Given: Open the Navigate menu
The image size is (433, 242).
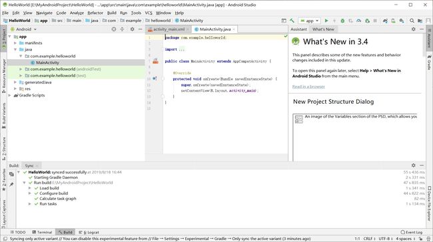Looking at the screenshot, I should pos(44,13).
